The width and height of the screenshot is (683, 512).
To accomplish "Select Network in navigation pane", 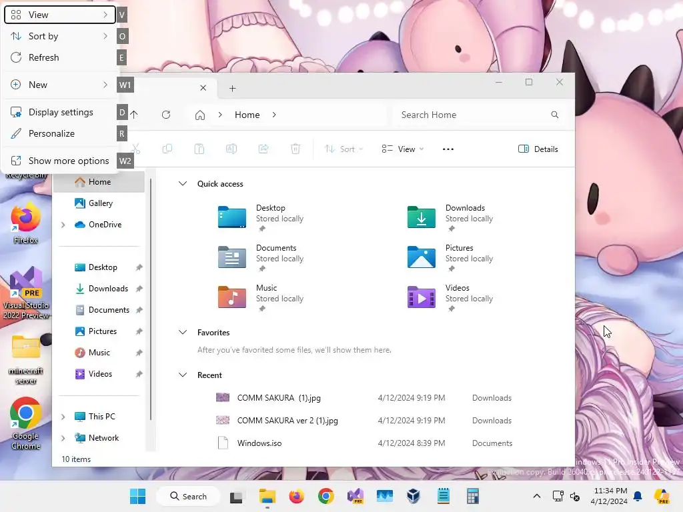I will 103,438.
